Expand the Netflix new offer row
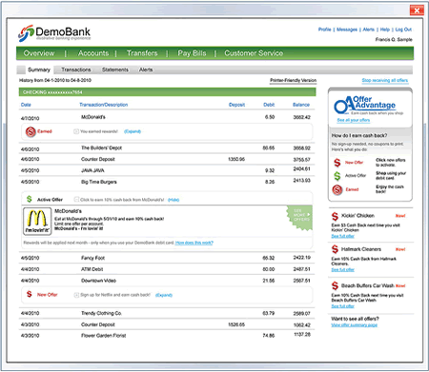The image size is (429, 372). pos(164,295)
